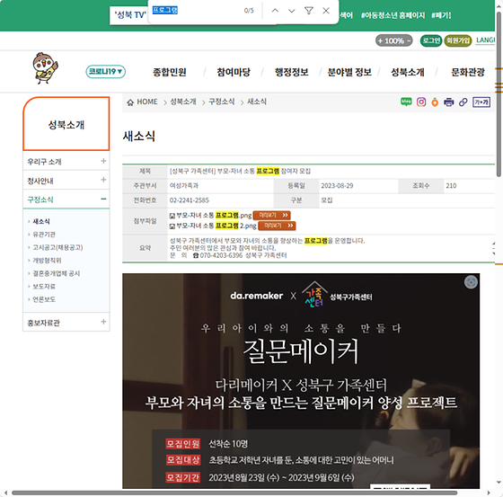503x497 pixels.
Task: Open the 문화관광 menu
Action: tap(467, 72)
